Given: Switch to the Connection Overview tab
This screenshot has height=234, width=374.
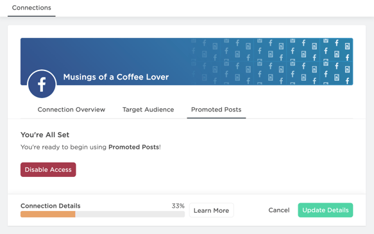Looking at the screenshot, I should (x=71, y=110).
